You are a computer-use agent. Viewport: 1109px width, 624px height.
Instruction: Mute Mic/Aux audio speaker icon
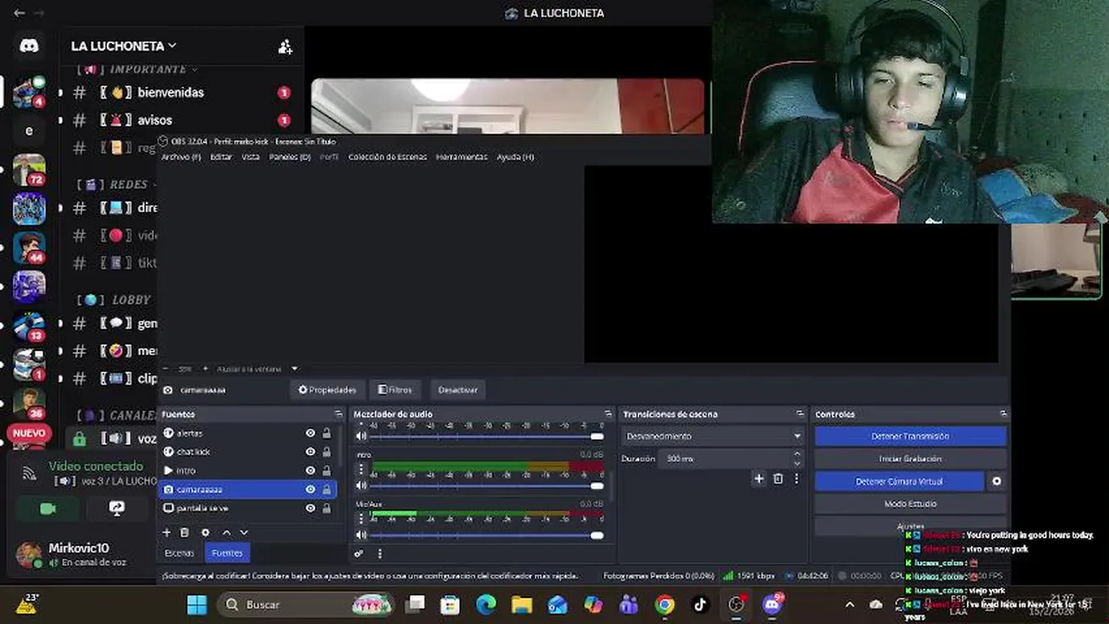(x=362, y=536)
